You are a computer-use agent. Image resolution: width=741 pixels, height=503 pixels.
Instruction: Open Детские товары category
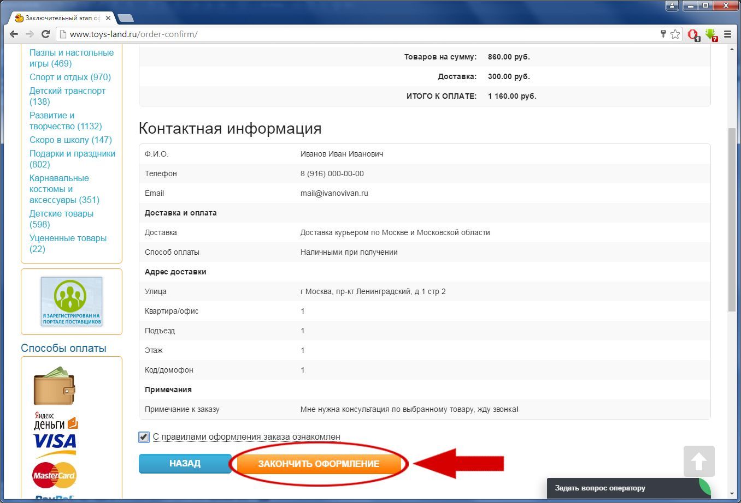coord(61,219)
